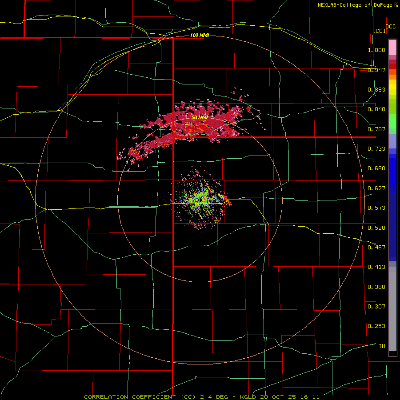Click the DCC label above the color bar
Screen dimensions: 400x400
coord(391,27)
